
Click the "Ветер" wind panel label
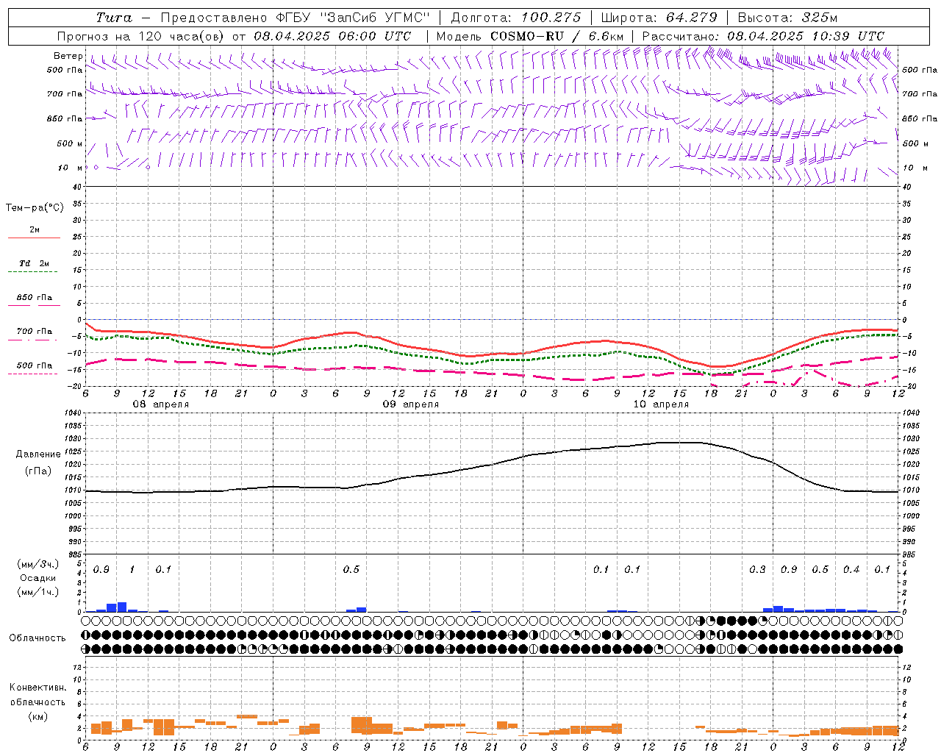pos(68,56)
